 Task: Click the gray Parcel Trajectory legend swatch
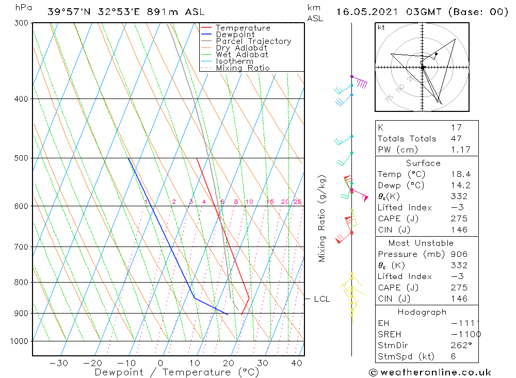[206, 41]
